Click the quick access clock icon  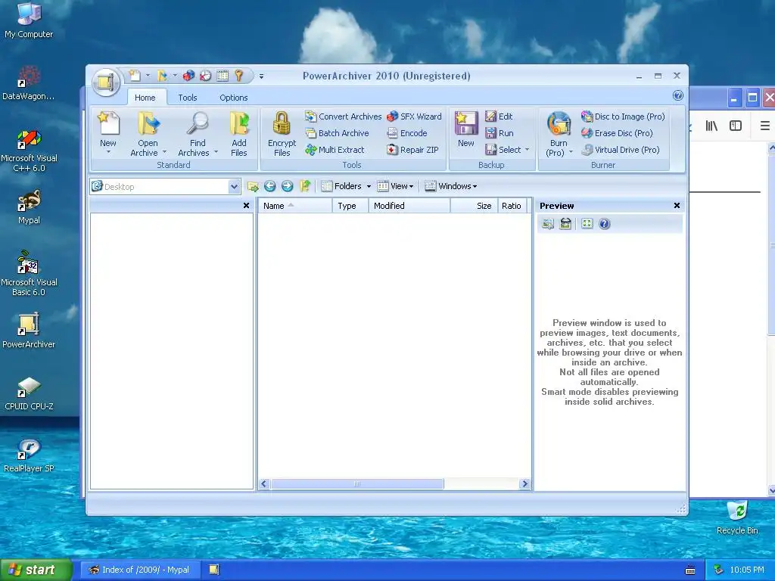pos(205,76)
